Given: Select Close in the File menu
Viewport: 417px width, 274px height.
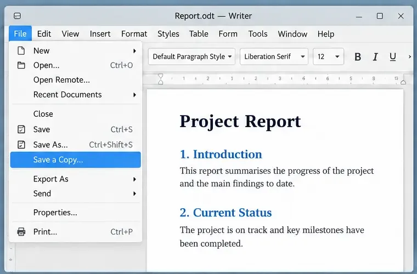Looking at the screenshot, I should coord(76,114).
